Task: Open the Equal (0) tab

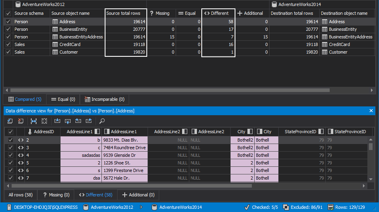Action: 63,99
